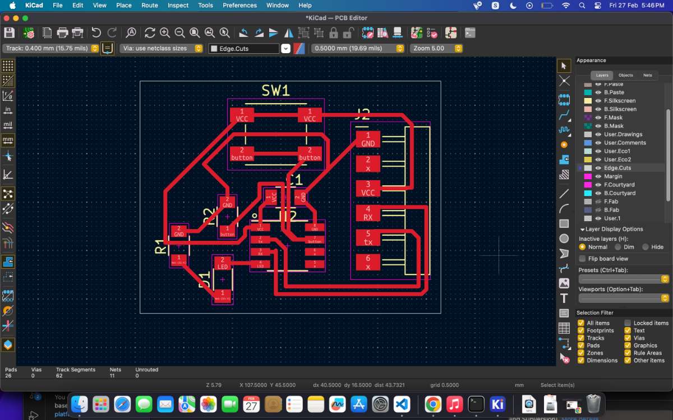Open the Presets dropdown
The width and height of the screenshot is (673, 420).
[x=624, y=279]
